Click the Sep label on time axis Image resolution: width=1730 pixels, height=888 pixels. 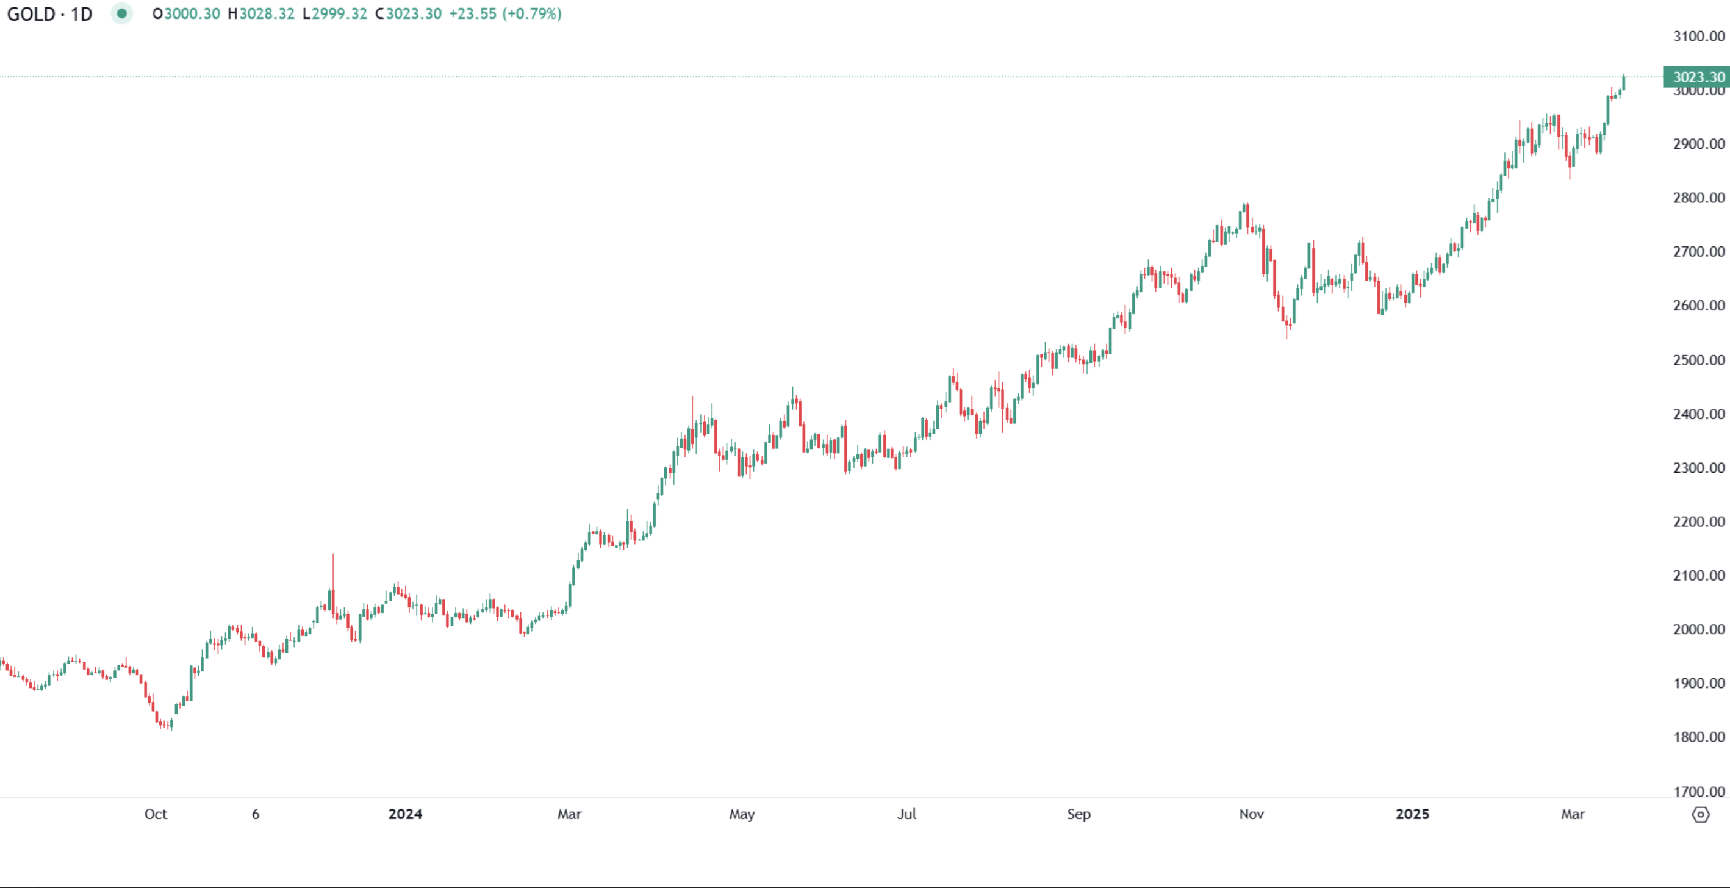pos(1079,814)
